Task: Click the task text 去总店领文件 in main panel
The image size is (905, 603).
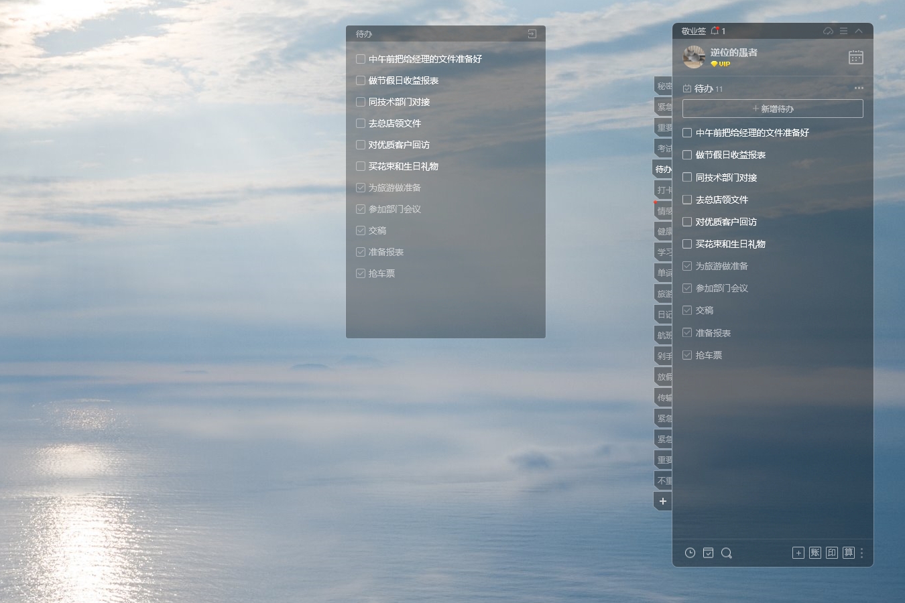Action: pyautogui.click(x=722, y=200)
